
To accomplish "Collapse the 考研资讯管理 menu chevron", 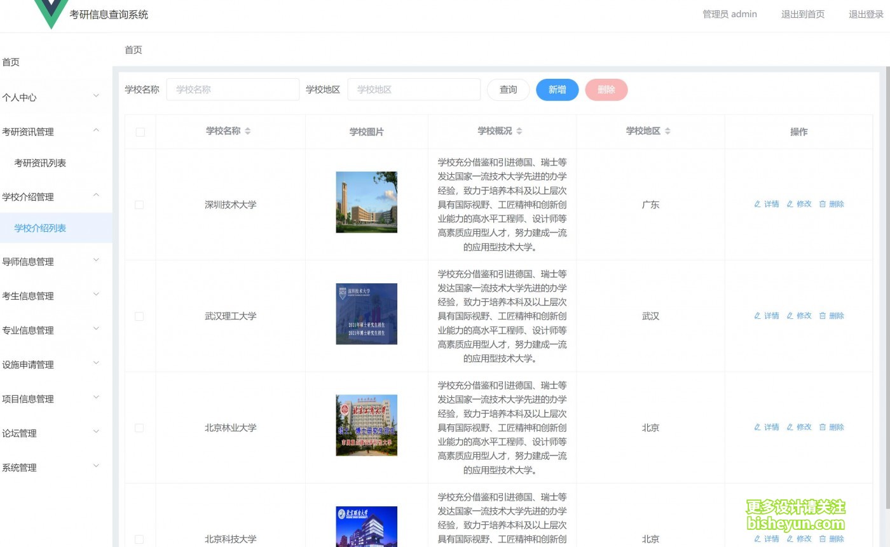I will 96,130.
